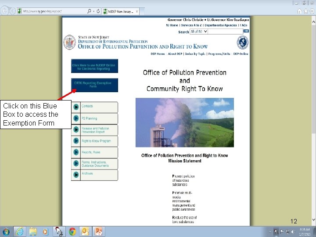Screen dimensions: 316x237
Task: Click the DEP Online link
Action: [241, 54]
